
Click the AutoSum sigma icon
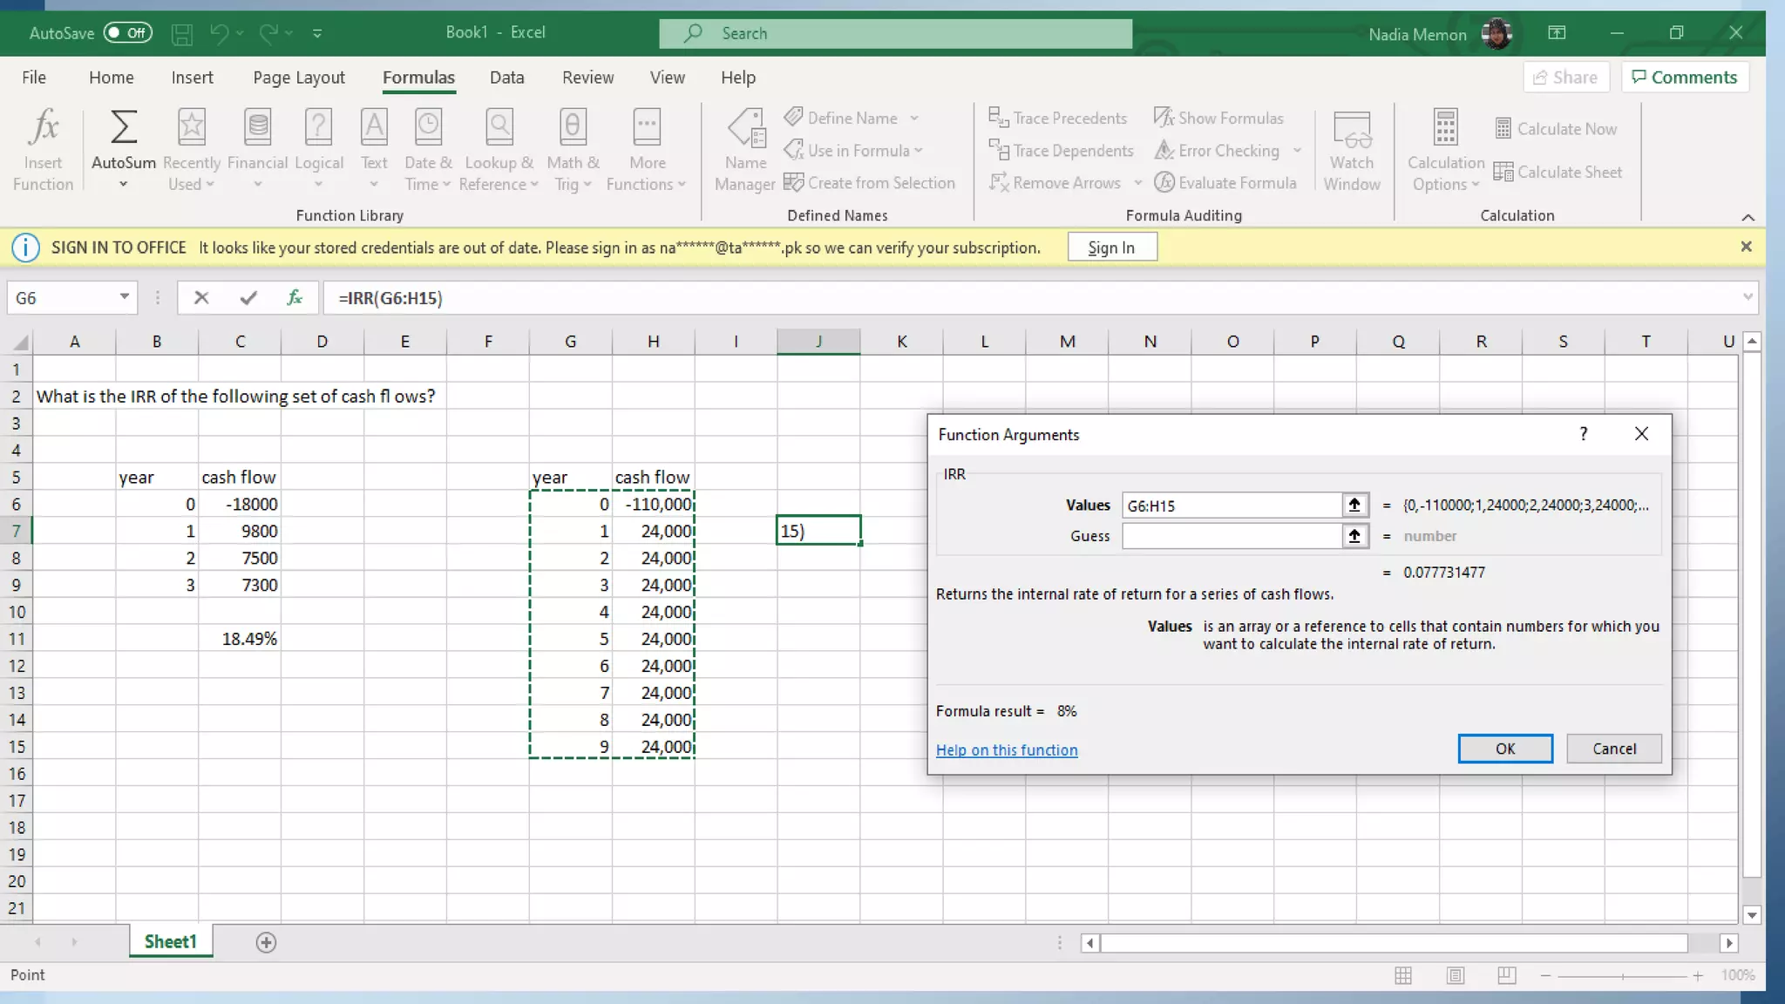123,128
